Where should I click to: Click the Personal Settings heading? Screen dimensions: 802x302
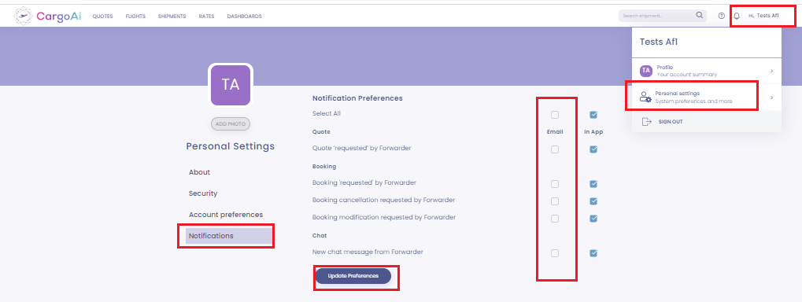tap(230, 146)
